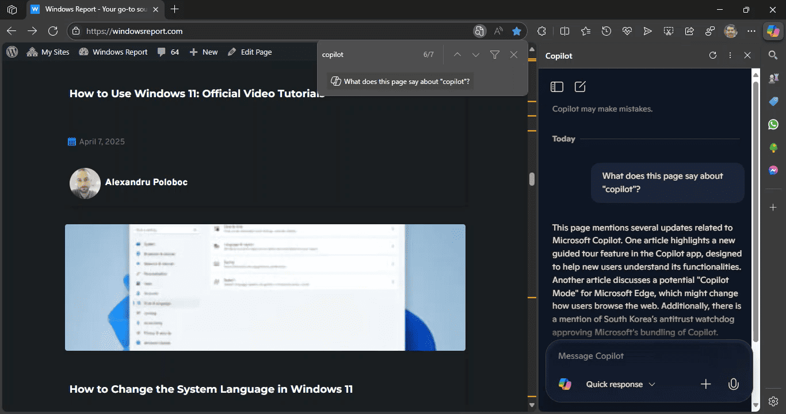
Task: View the 64 pending comments
Action: click(x=168, y=52)
